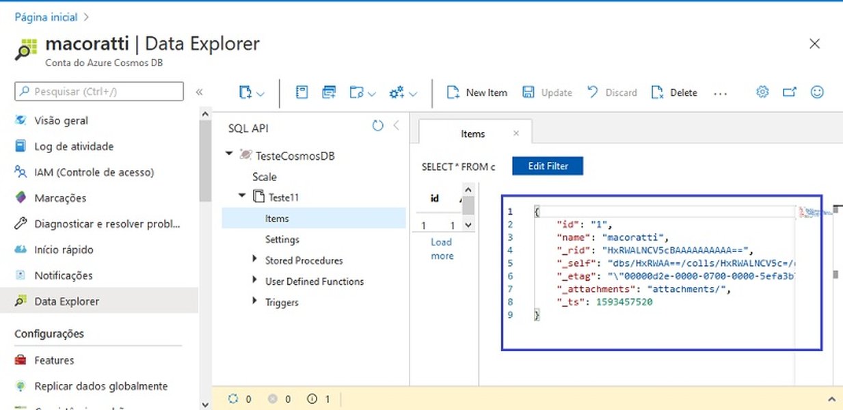This screenshot has height=410, width=843.
Task: Click the sidebar scrollbar down arrow
Action: point(206,404)
